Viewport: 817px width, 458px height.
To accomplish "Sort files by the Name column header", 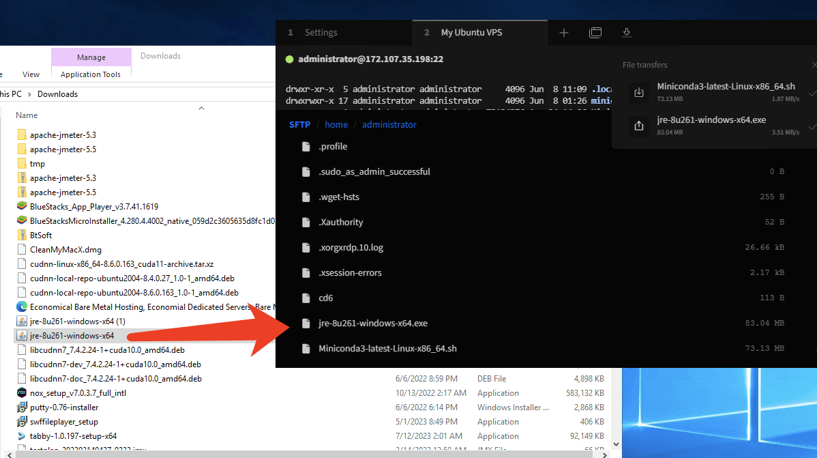I will pos(27,115).
